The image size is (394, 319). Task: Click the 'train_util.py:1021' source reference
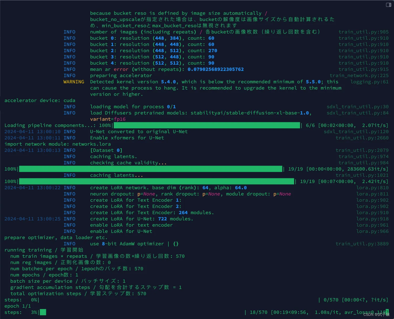pyautogui.click(x=362, y=175)
